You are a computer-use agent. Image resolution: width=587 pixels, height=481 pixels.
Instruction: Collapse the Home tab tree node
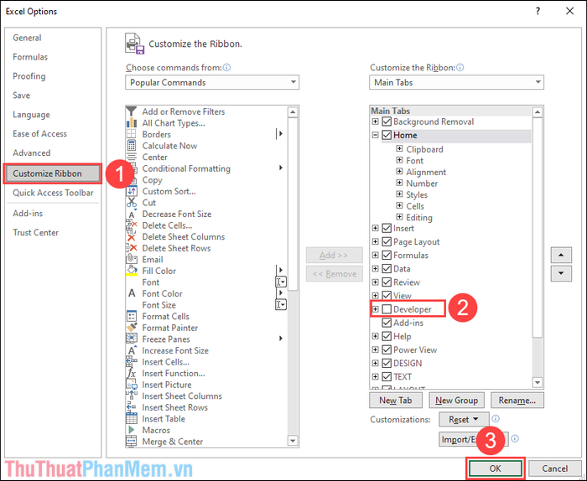(x=375, y=135)
